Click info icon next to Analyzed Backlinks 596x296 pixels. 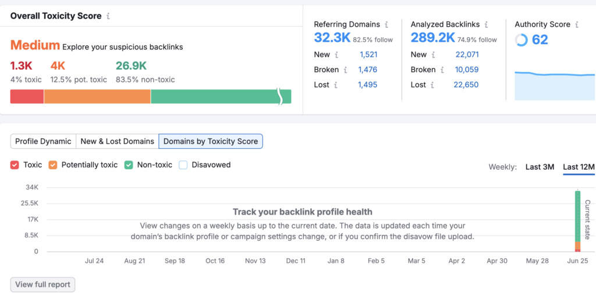tap(486, 24)
